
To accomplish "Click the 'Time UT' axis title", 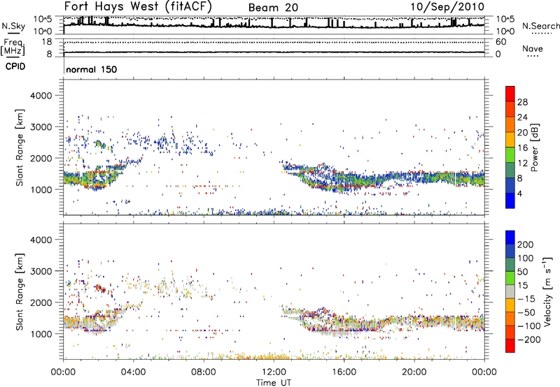I will [x=274, y=383].
